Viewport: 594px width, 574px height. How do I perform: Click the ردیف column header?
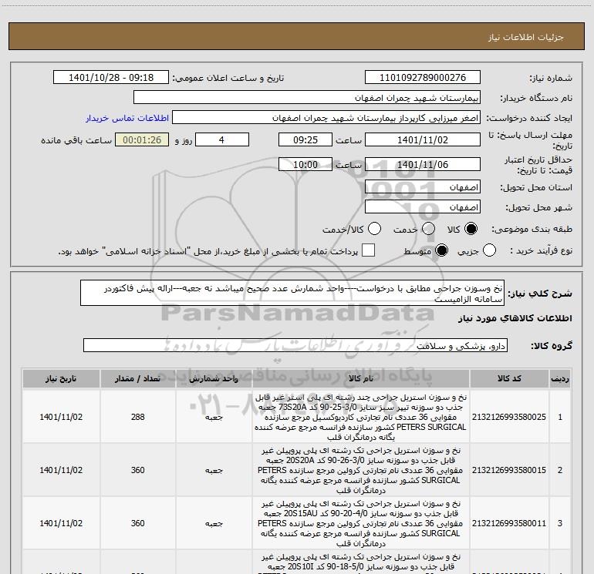coord(560,379)
